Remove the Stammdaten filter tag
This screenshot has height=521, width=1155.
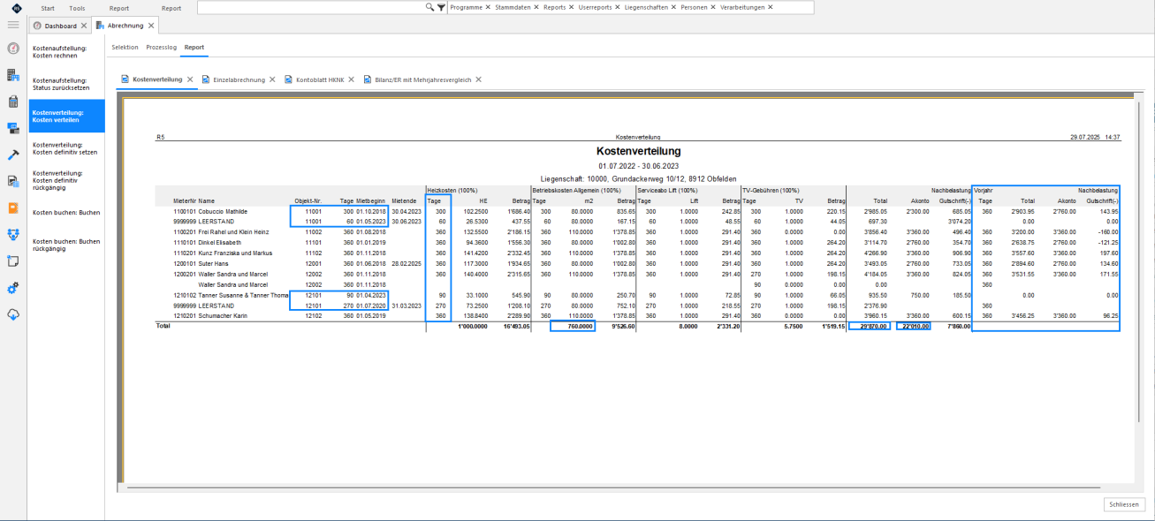pos(537,7)
